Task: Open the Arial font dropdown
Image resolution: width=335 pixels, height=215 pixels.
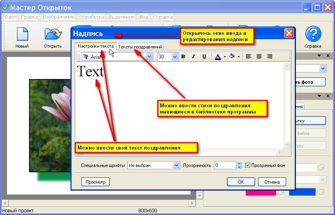Action: 149,57
